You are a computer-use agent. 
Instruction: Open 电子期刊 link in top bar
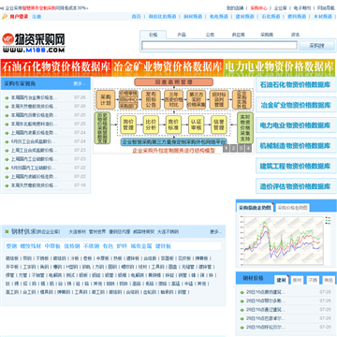click(x=302, y=8)
